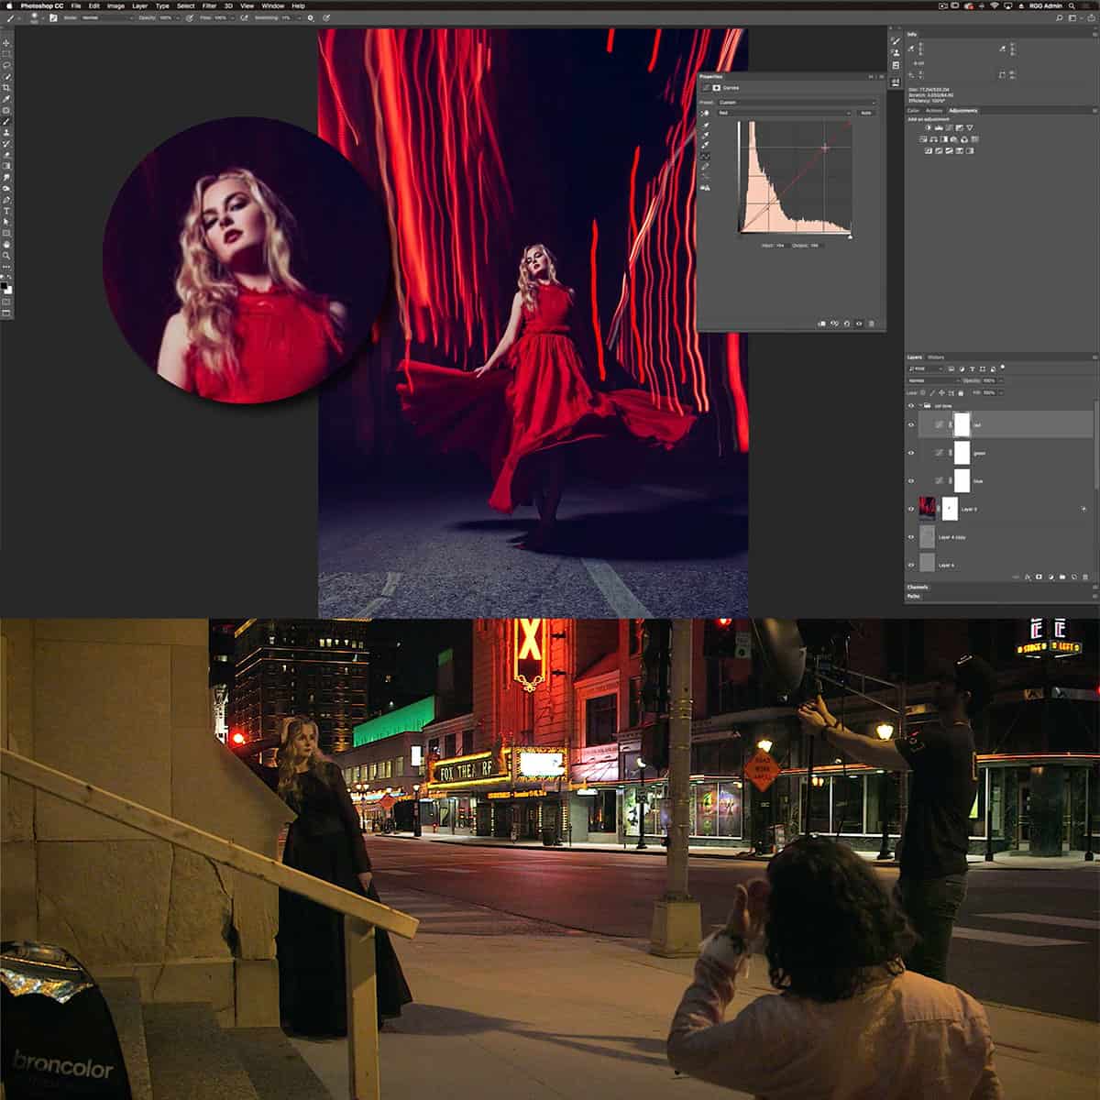1100x1100 pixels.
Task: Hide the blue layer in the group
Action: coord(911,480)
